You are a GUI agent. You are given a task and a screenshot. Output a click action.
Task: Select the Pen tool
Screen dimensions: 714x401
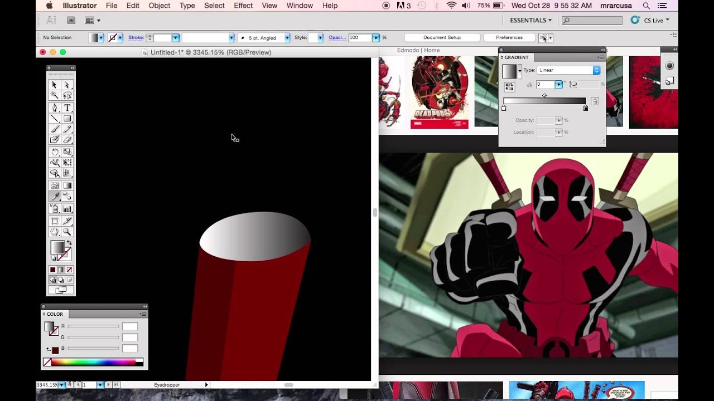click(55, 107)
